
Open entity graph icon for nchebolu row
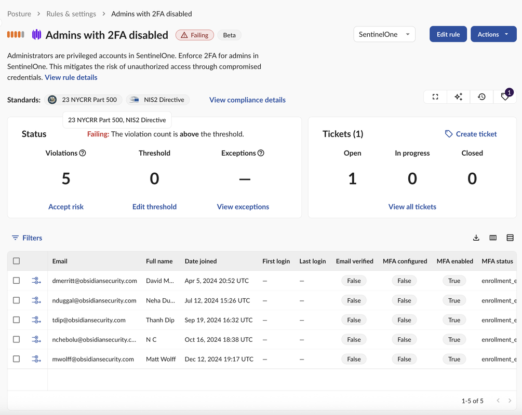point(36,339)
